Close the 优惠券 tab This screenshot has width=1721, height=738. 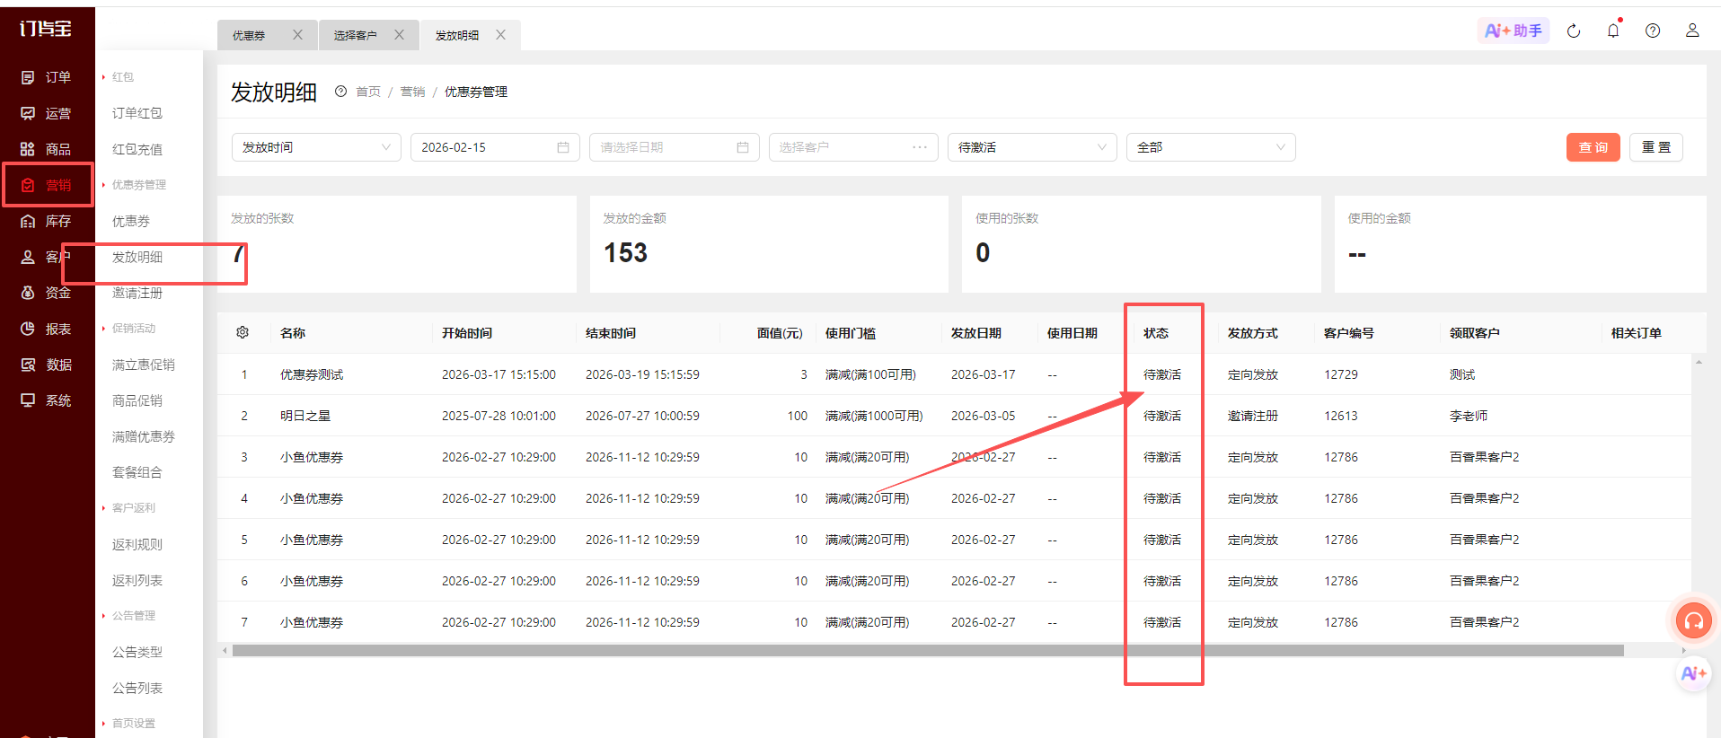pos(297,35)
